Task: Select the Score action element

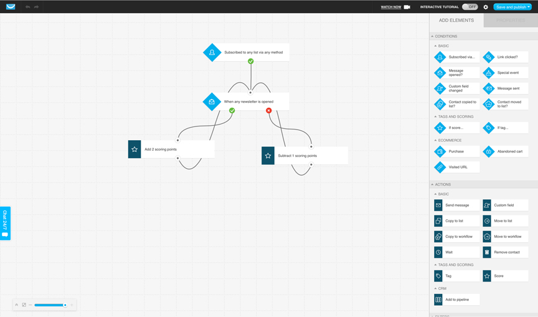Action: (x=506, y=276)
